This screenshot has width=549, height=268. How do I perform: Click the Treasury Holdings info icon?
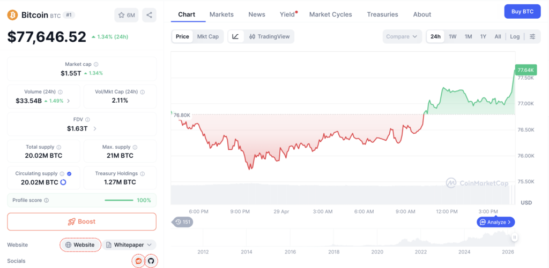click(143, 174)
